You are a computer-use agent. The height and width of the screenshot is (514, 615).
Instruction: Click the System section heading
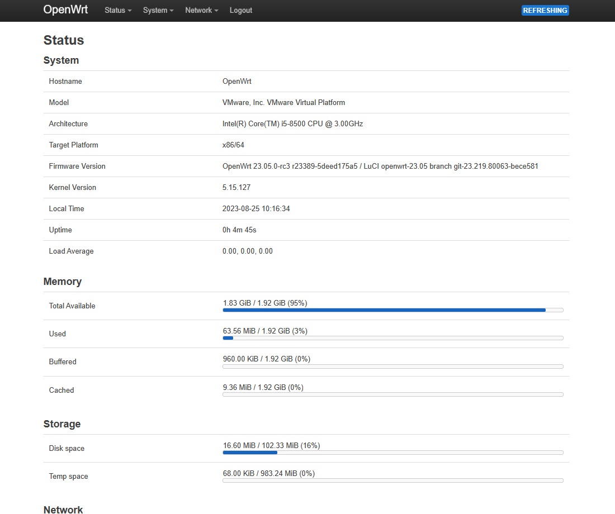click(x=61, y=60)
